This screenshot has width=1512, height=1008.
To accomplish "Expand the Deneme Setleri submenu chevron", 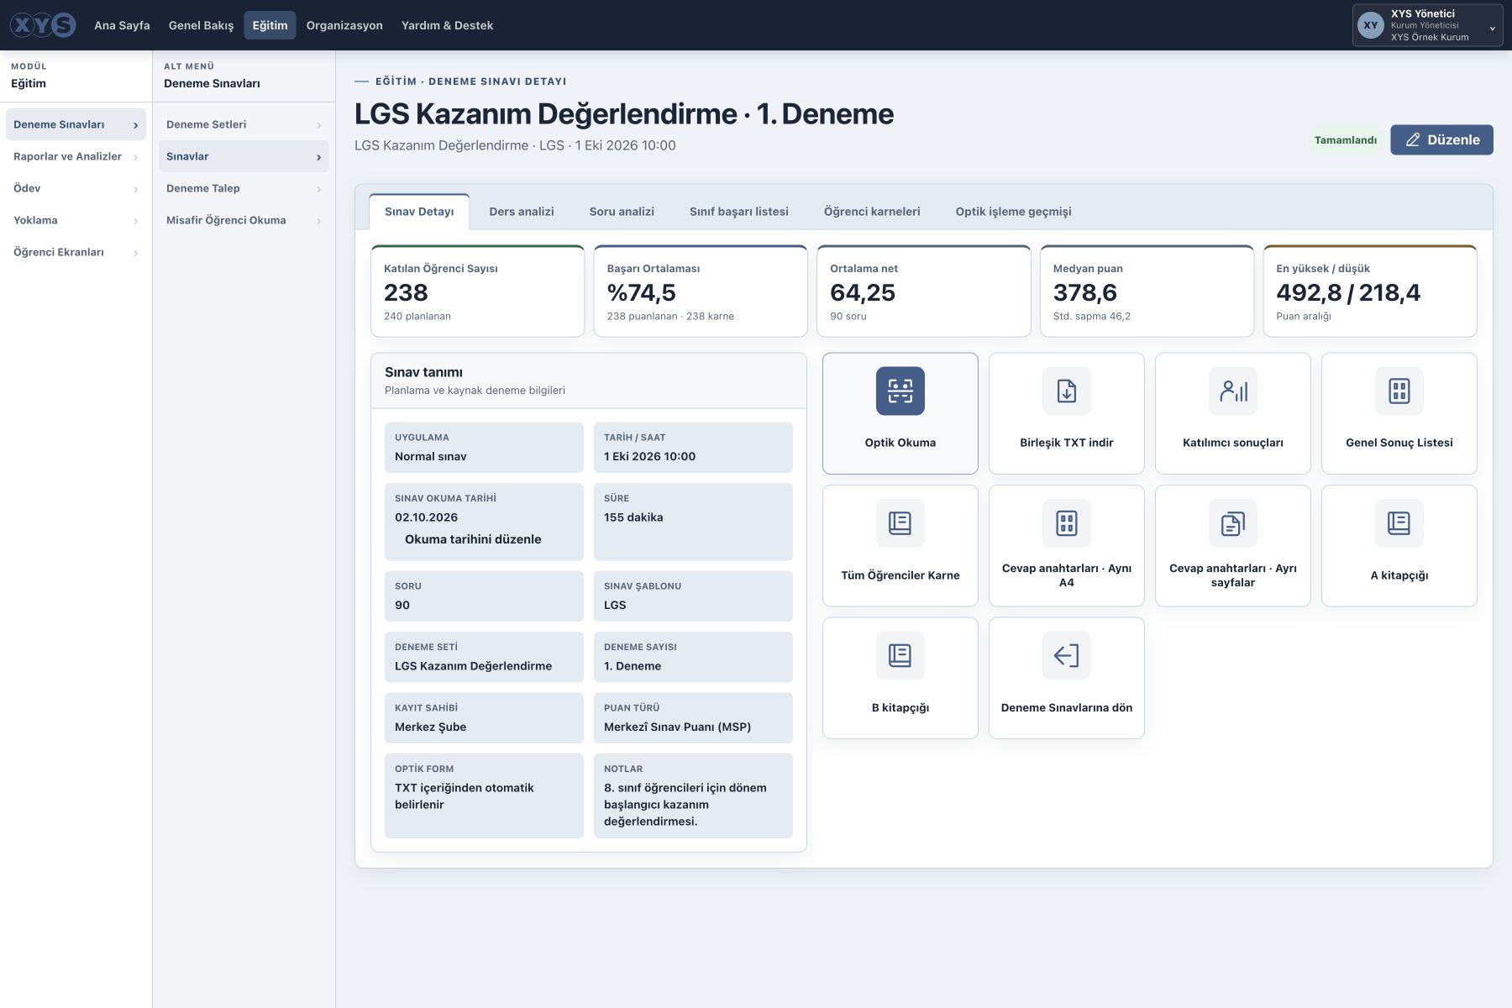I will [x=318, y=125].
